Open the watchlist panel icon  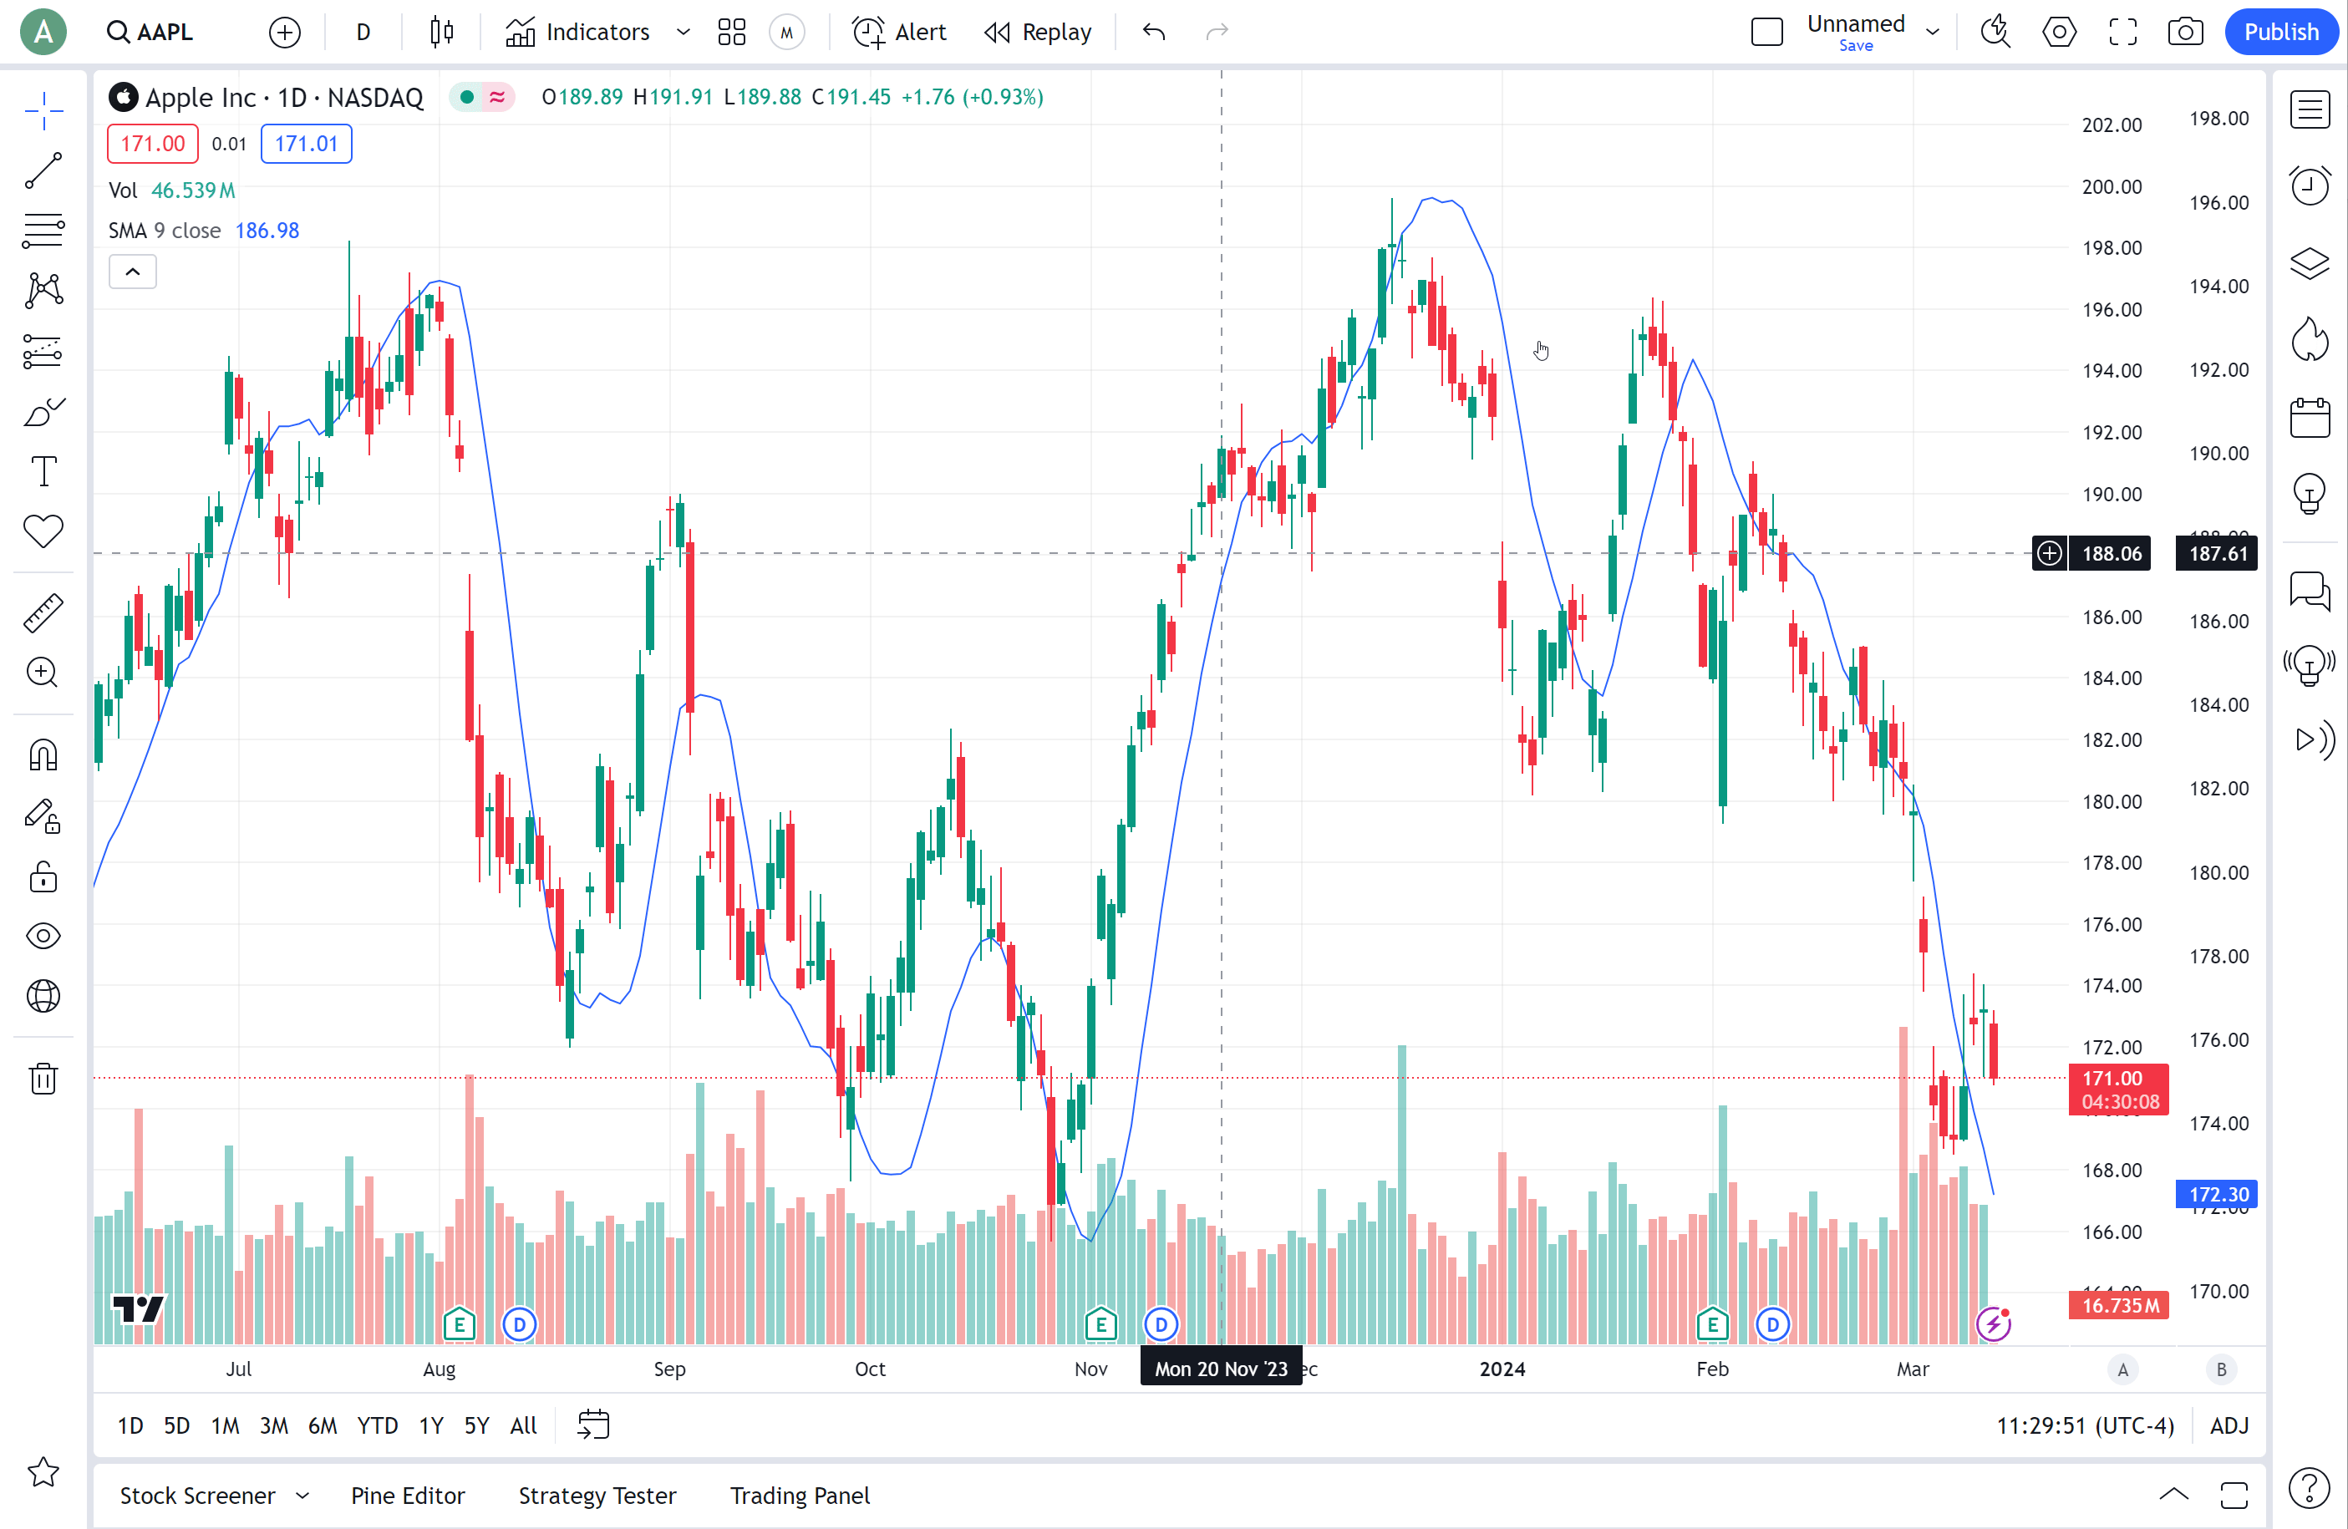pyautogui.click(x=2309, y=109)
